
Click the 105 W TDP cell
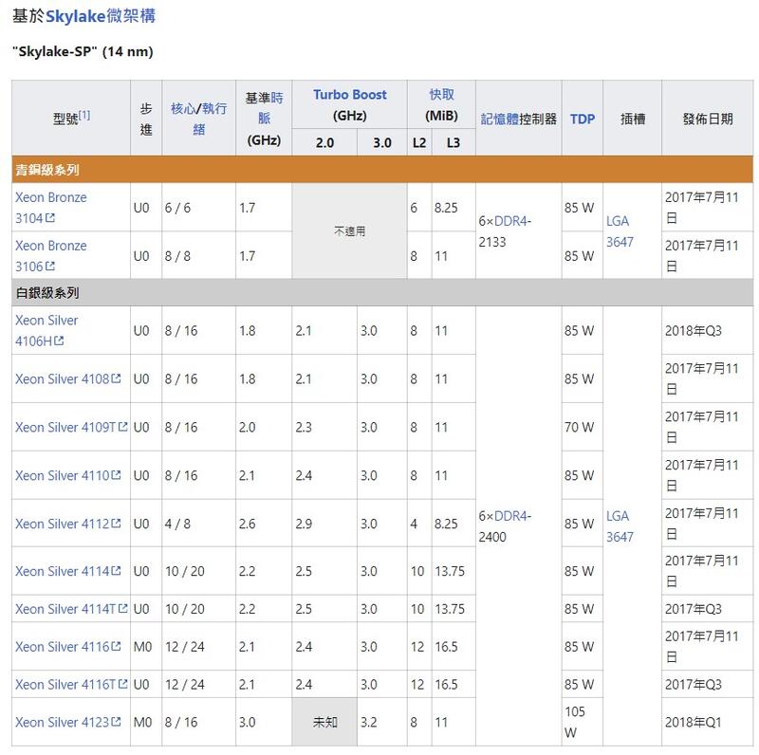(x=583, y=722)
